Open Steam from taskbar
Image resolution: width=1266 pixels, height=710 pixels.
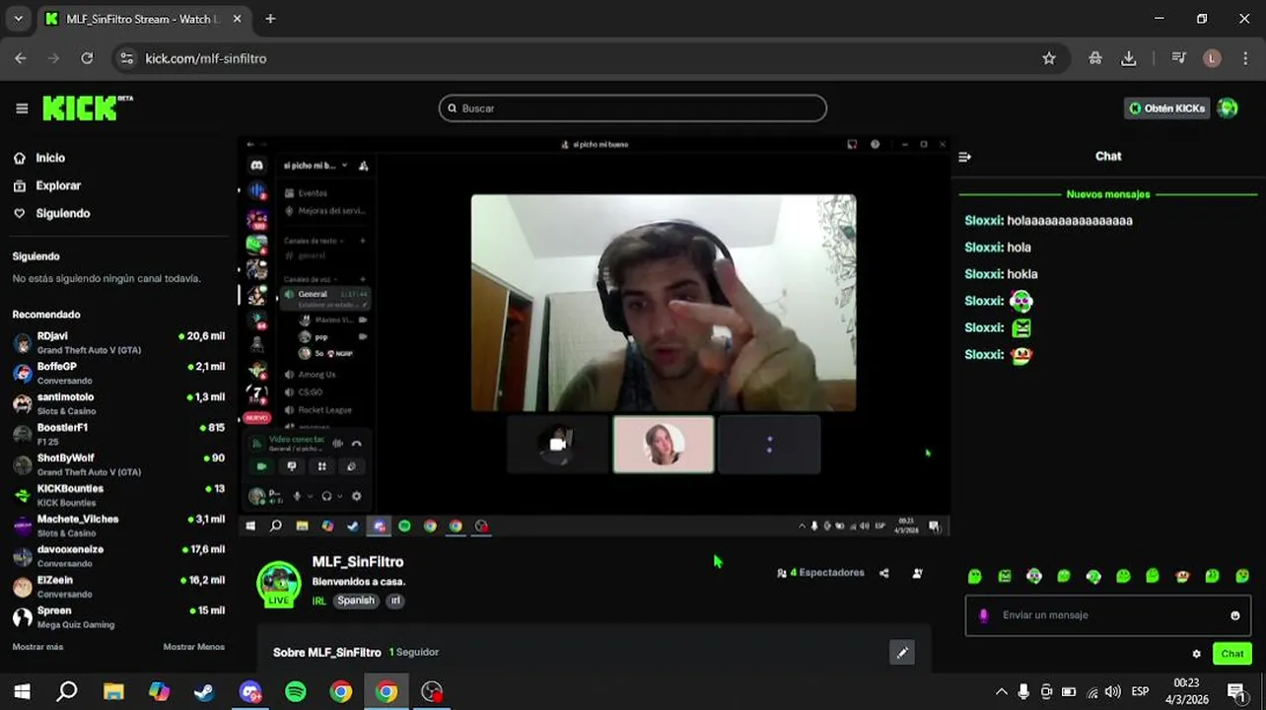click(204, 692)
